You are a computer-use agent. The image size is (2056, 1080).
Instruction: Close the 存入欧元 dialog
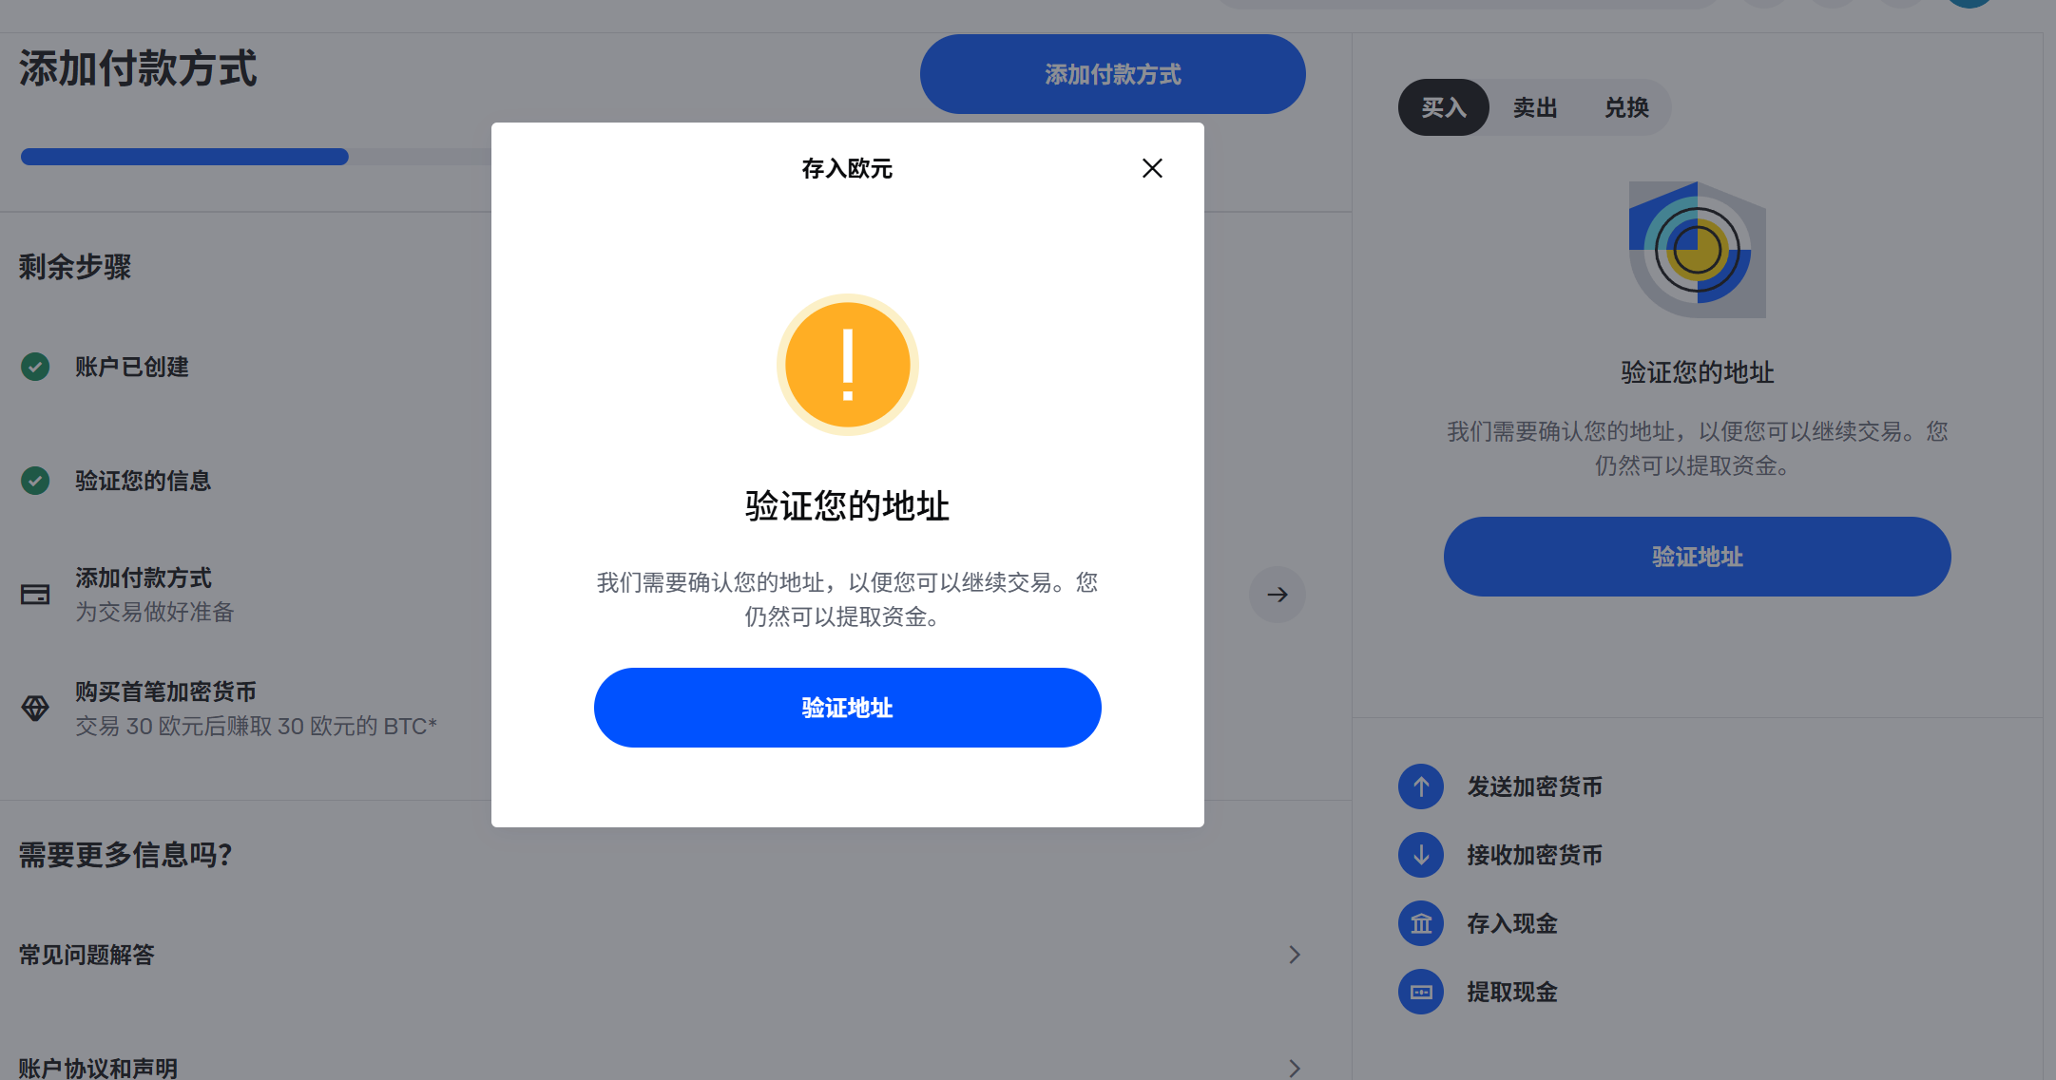point(1152,168)
